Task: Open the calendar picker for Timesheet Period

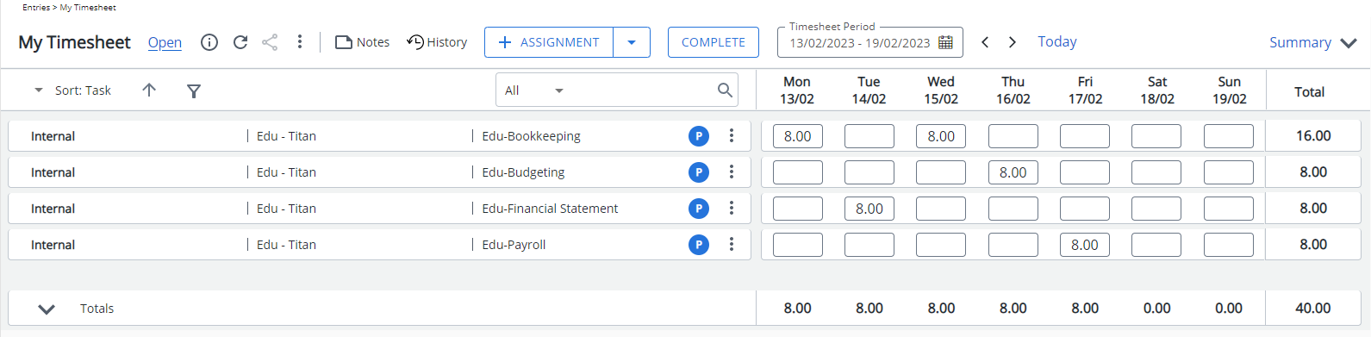Action: (945, 42)
